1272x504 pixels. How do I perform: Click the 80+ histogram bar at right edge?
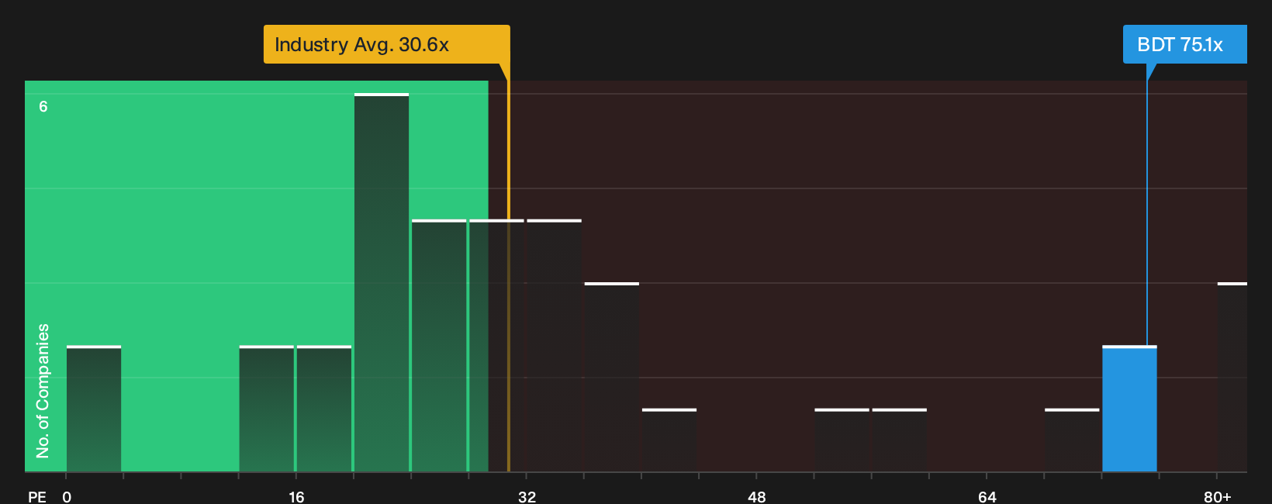click(1232, 377)
